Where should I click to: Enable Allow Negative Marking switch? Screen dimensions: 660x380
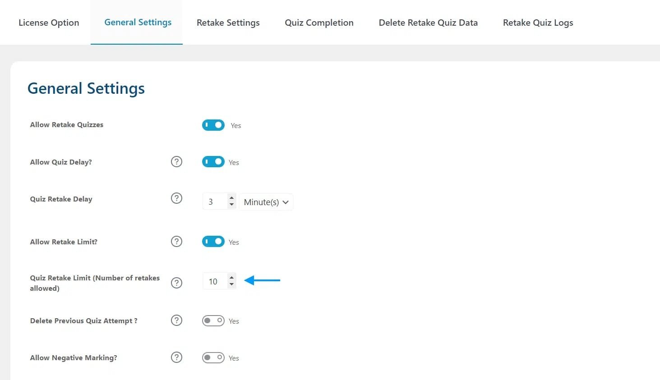tap(213, 357)
